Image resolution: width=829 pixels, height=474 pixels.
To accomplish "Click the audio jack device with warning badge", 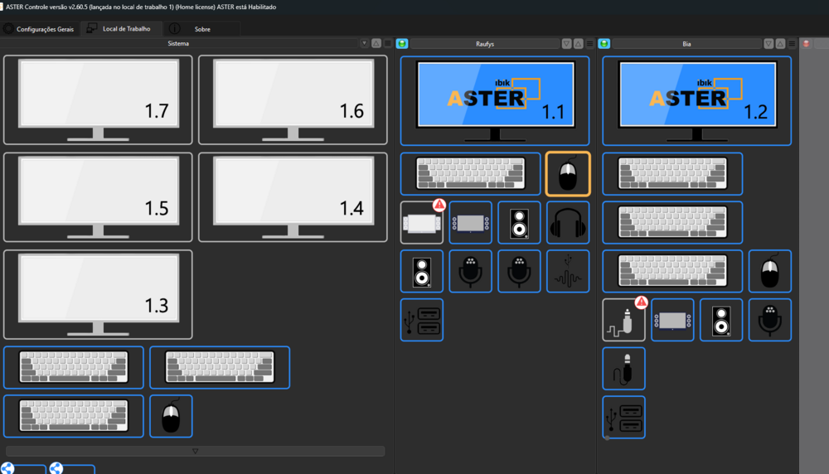I will 623,320.
